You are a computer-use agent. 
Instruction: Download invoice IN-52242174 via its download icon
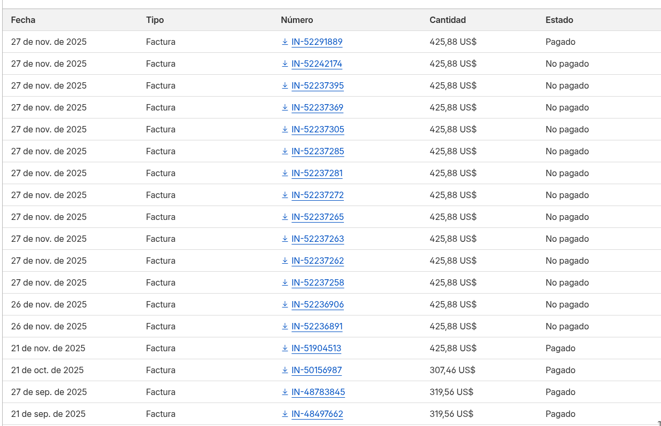tap(284, 64)
